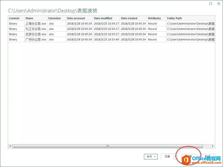The width and height of the screenshot is (223, 167).
Task: Click the C:\Users\Administrator\Desktop\表姐凌祯 title path
Action: 52,11
